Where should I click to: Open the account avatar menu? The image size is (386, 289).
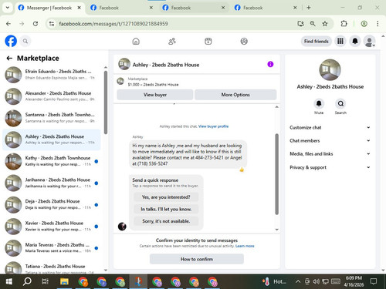tap(370, 41)
